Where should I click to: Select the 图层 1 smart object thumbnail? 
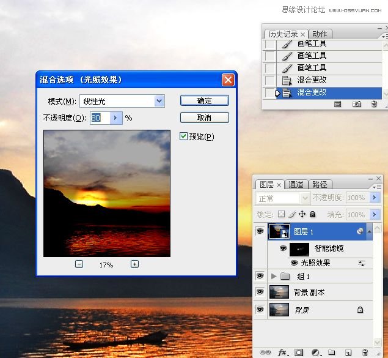pos(279,231)
